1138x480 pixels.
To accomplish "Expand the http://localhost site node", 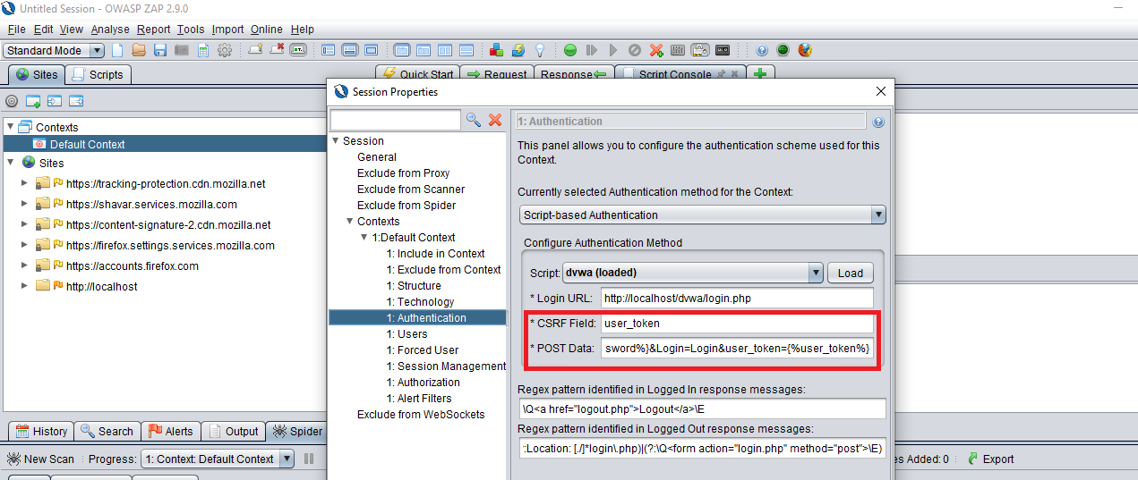I will click(25, 286).
